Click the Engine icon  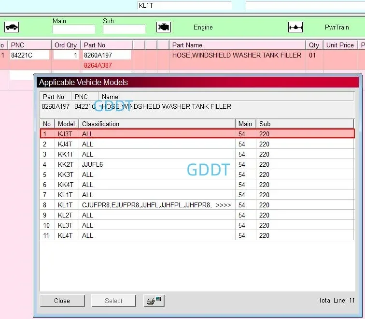(x=163, y=27)
